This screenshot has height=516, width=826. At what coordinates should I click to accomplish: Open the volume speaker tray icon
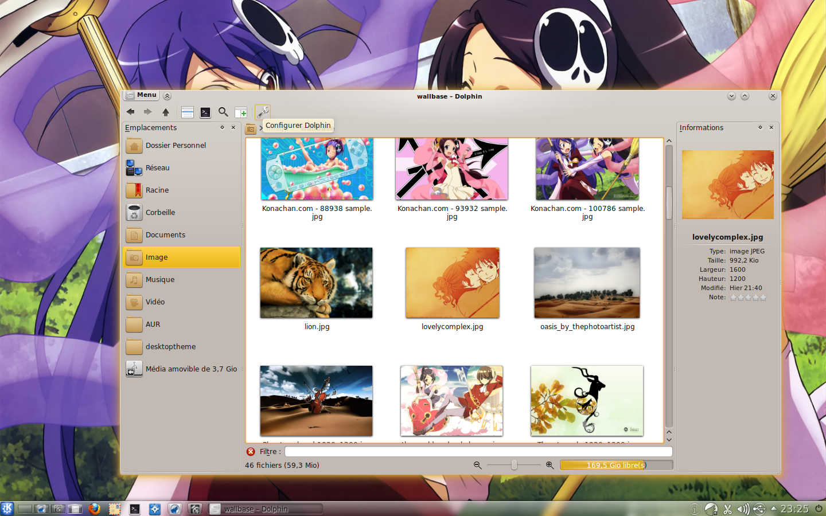tap(743, 509)
